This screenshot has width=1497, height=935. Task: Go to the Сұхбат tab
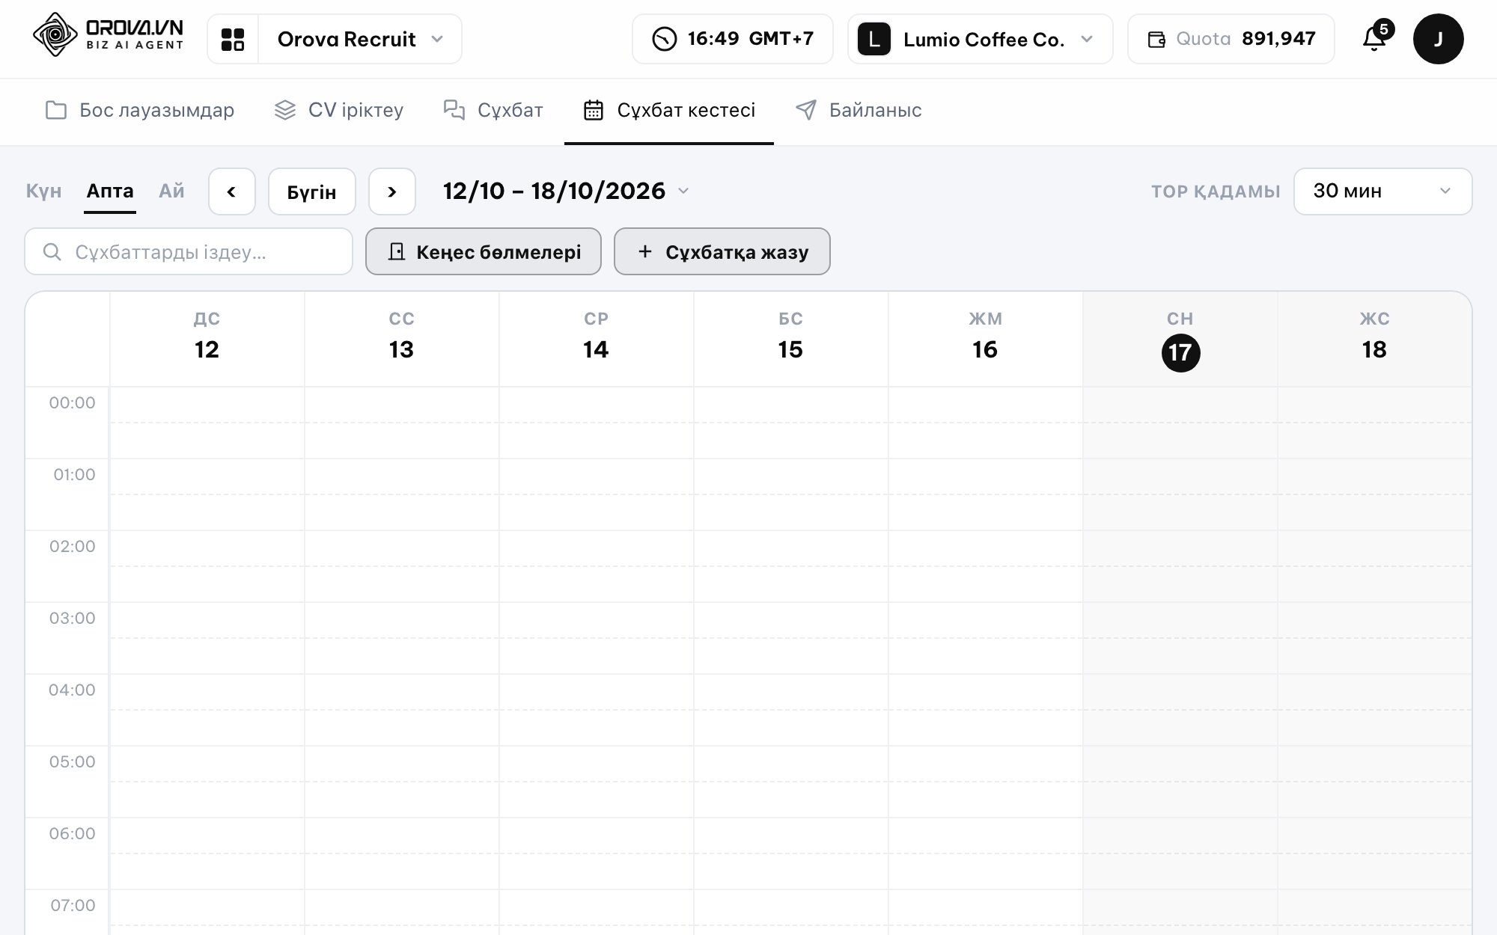[493, 111]
